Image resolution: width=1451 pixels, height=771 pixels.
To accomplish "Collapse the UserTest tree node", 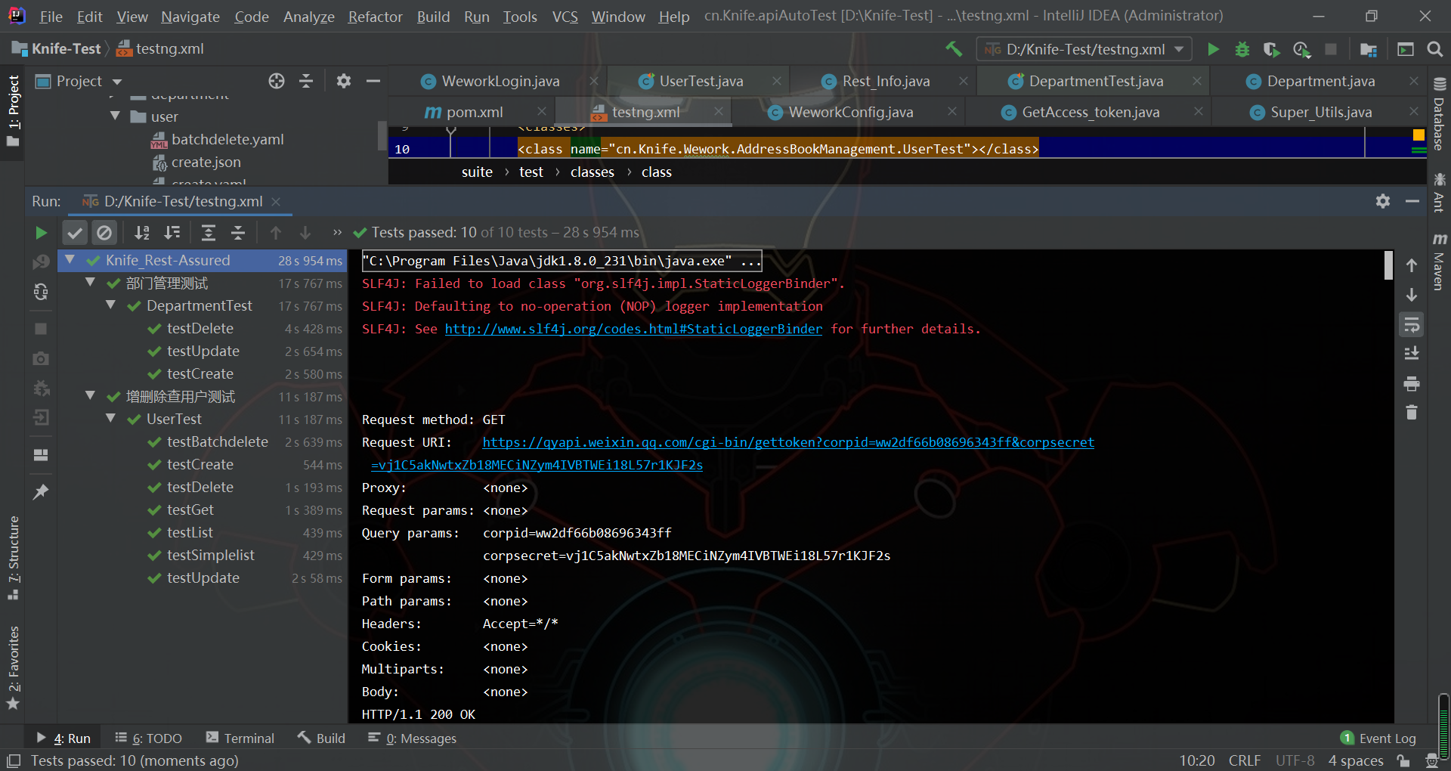I will [111, 419].
